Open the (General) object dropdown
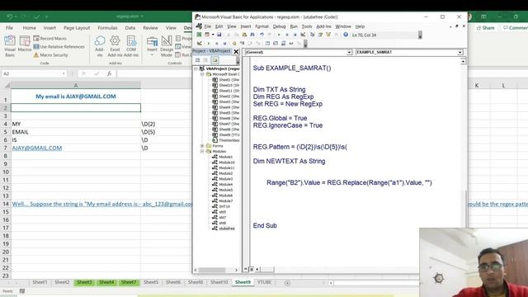This screenshot has width=528, height=297. [349, 52]
